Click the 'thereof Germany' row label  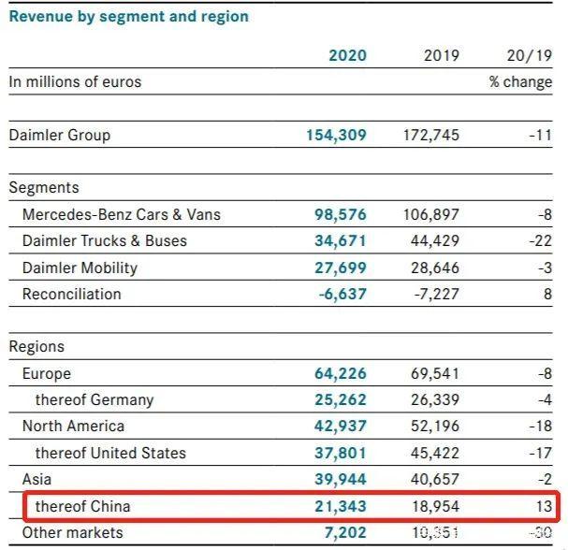(x=95, y=399)
